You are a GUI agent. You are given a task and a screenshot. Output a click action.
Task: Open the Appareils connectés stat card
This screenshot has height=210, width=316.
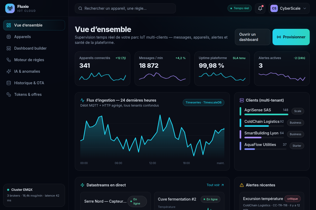102,69
